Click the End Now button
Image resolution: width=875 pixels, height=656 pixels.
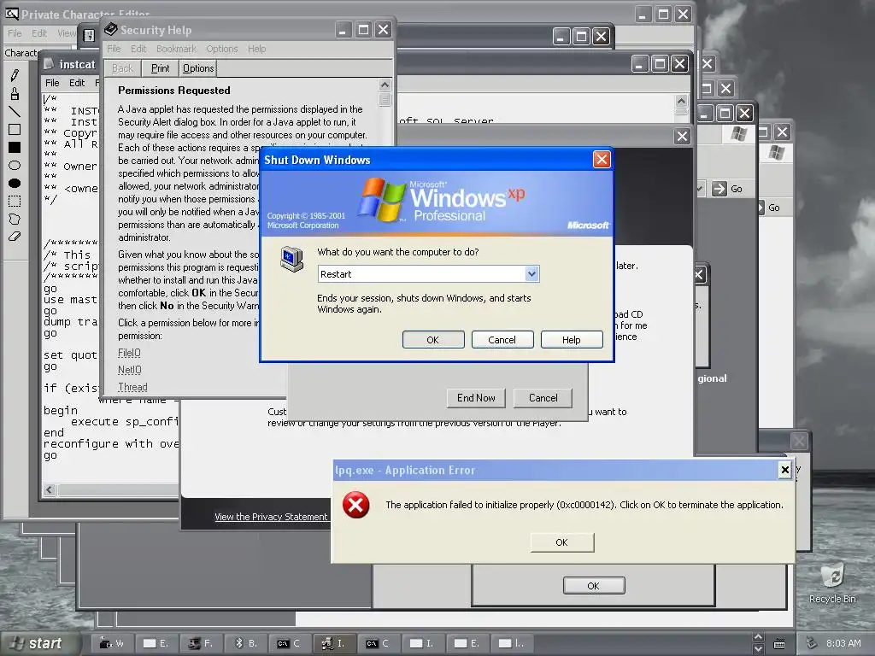click(476, 398)
